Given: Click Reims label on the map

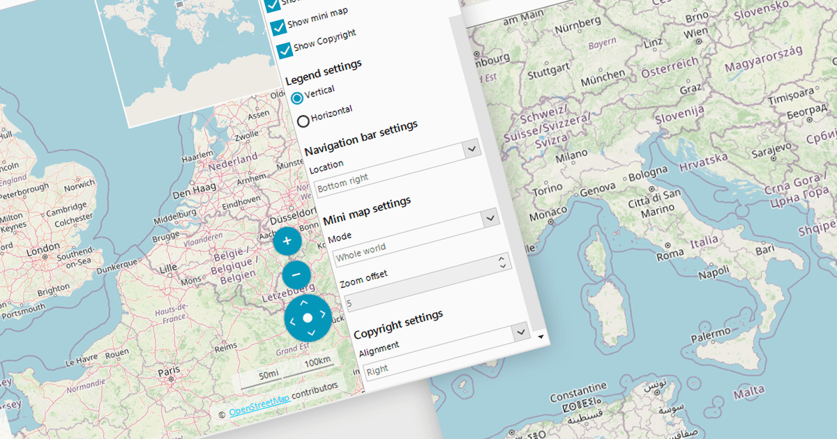Looking at the screenshot, I should click(x=226, y=347).
